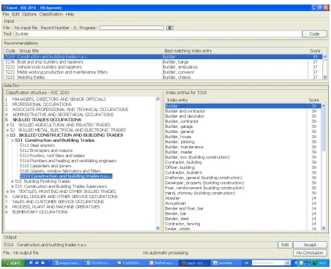Select 5311 Steel erectors in tree
331x269 pixels.
[x=37, y=145]
